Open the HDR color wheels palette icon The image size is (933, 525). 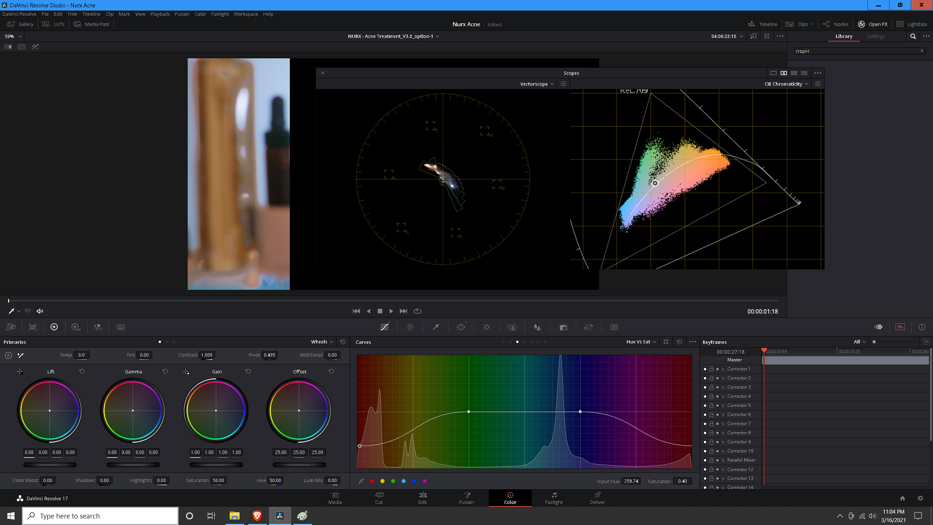coord(76,327)
